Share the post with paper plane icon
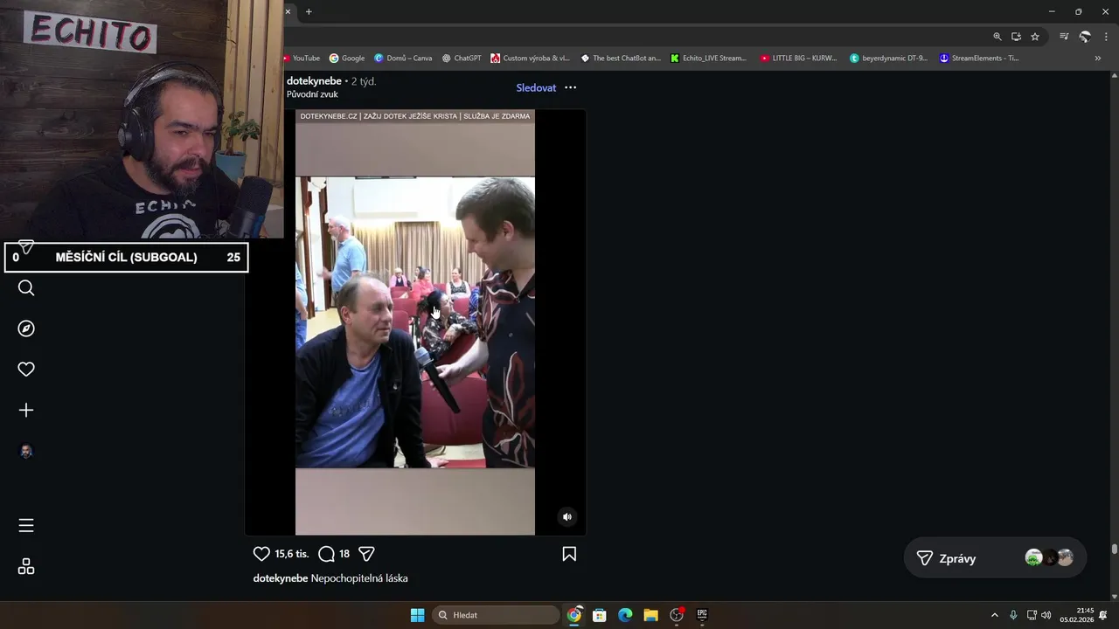Screen dimensions: 1119x629 367,554
